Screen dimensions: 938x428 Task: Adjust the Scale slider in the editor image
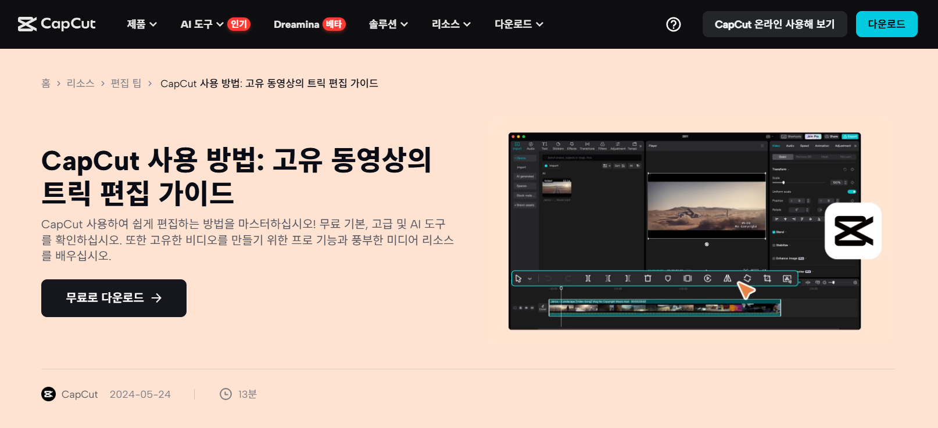point(799,182)
